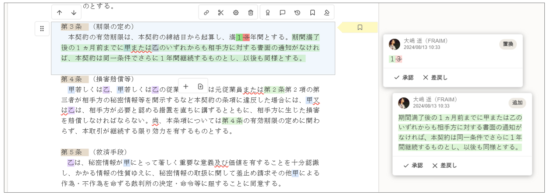Click the award ribbon icon in toolbar
Screen dimensions: 547x194
[268, 13]
